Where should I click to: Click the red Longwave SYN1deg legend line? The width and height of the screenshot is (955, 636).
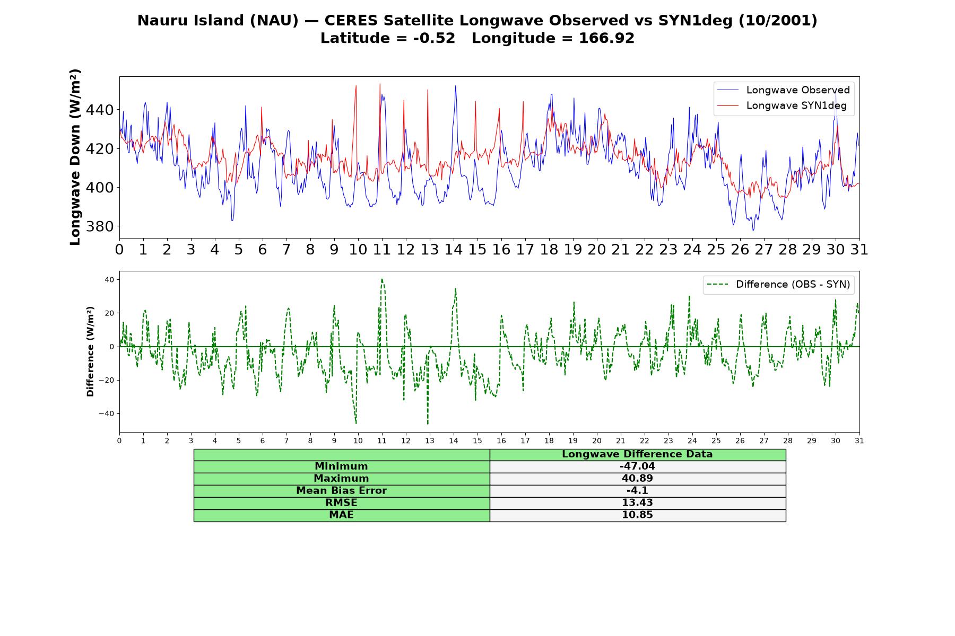[x=728, y=105]
